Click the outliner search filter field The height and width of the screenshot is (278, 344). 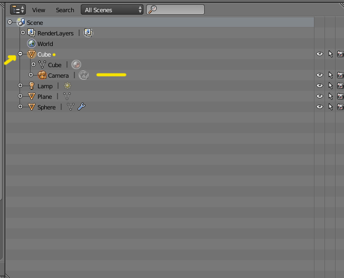(x=175, y=10)
